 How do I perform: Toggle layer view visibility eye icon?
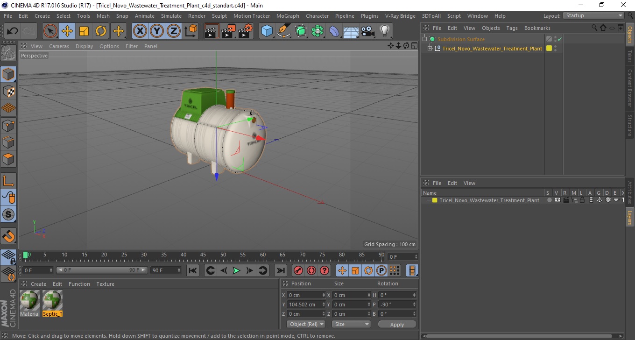coord(557,200)
